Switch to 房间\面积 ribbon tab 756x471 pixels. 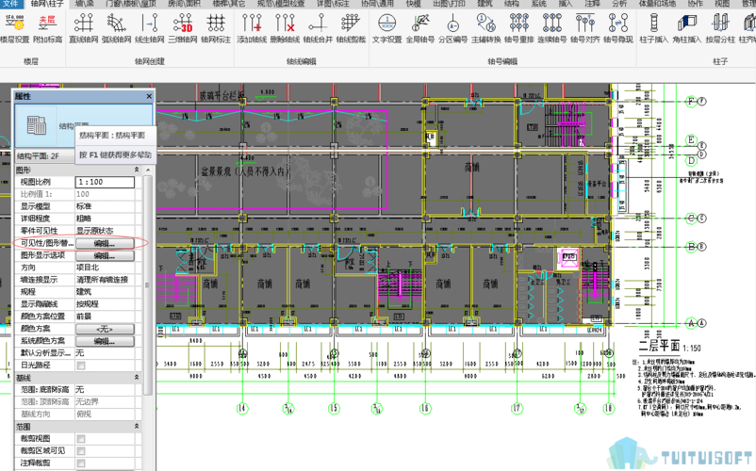pyautogui.click(x=186, y=4)
